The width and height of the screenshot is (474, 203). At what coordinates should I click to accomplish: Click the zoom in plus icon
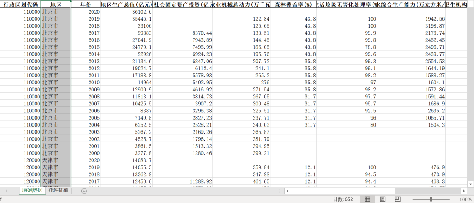pyautogui.click(x=453, y=199)
